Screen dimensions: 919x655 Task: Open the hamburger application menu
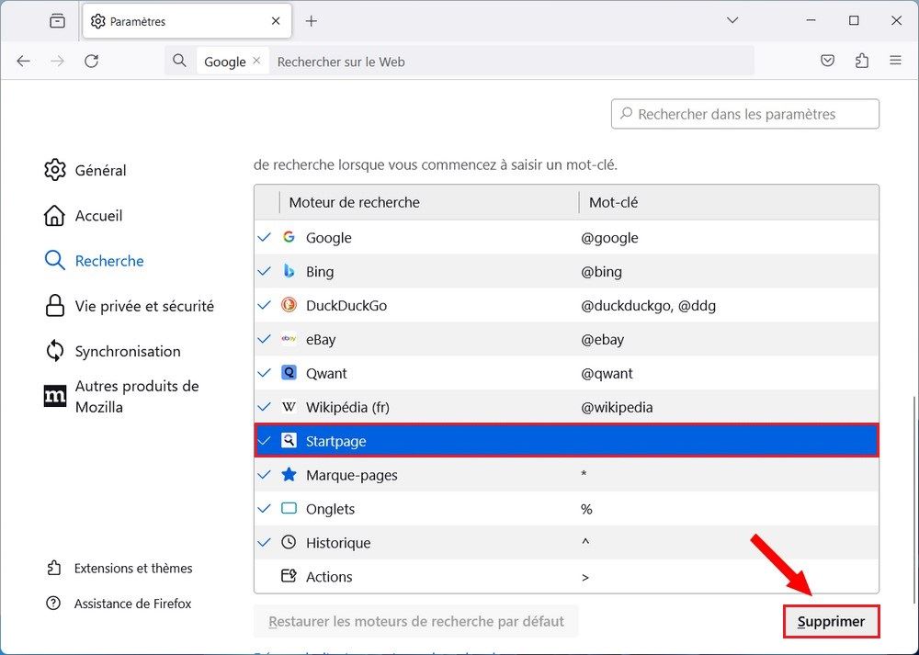pos(895,60)
